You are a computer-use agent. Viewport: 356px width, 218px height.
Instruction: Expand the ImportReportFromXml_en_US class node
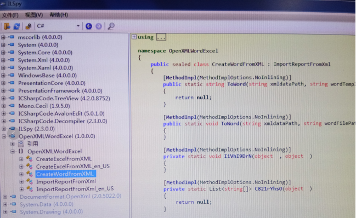tap(21, 189)
